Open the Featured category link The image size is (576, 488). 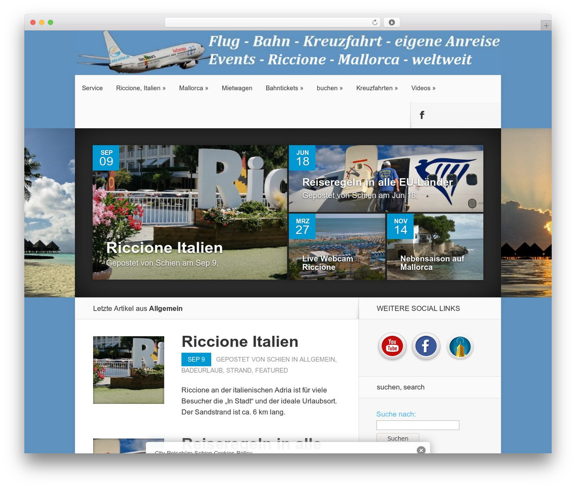click(x=271, y=371)
